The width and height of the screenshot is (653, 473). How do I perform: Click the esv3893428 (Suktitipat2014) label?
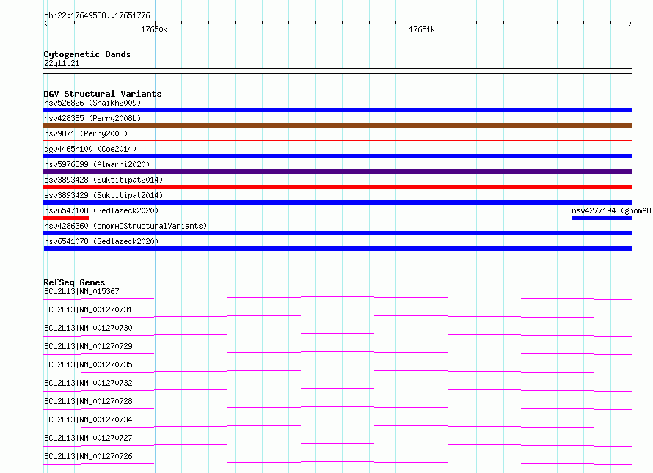pos(103,180)
